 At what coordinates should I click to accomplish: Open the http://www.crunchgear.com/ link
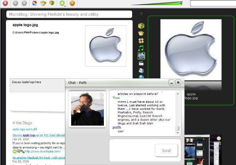(x=42, y=152)
